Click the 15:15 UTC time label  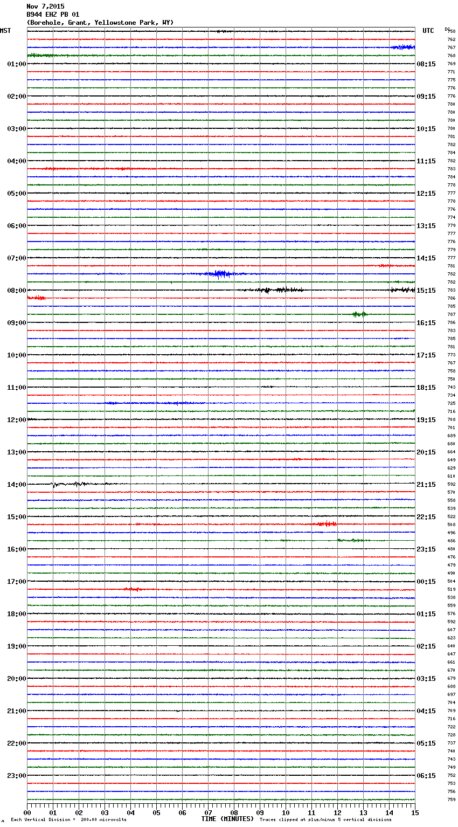pyautogui.click(x=426, y=291)
